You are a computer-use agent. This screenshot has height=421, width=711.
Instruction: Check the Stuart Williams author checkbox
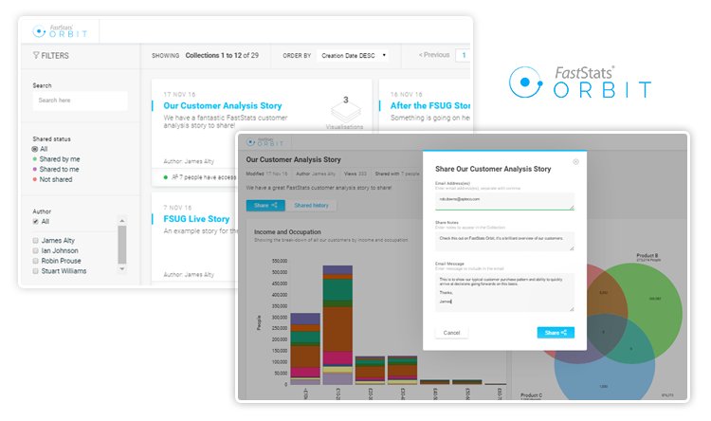pyautogui.click(x=35, y=271)
